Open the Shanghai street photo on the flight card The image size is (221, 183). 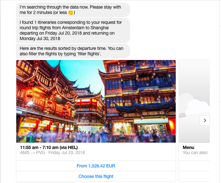(96, 101)
